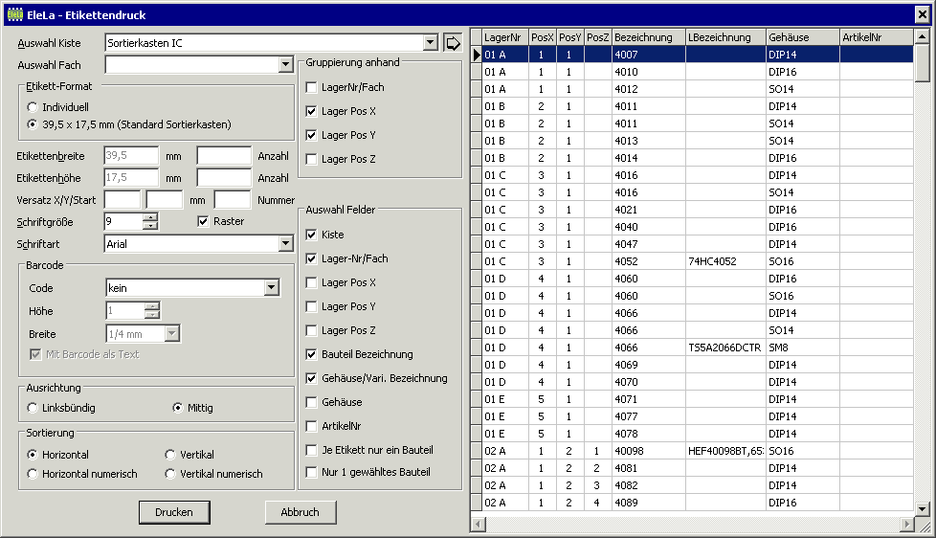Select the Individuell label format option
This screenshot has height=538, width=936.
tap(33, 107)
